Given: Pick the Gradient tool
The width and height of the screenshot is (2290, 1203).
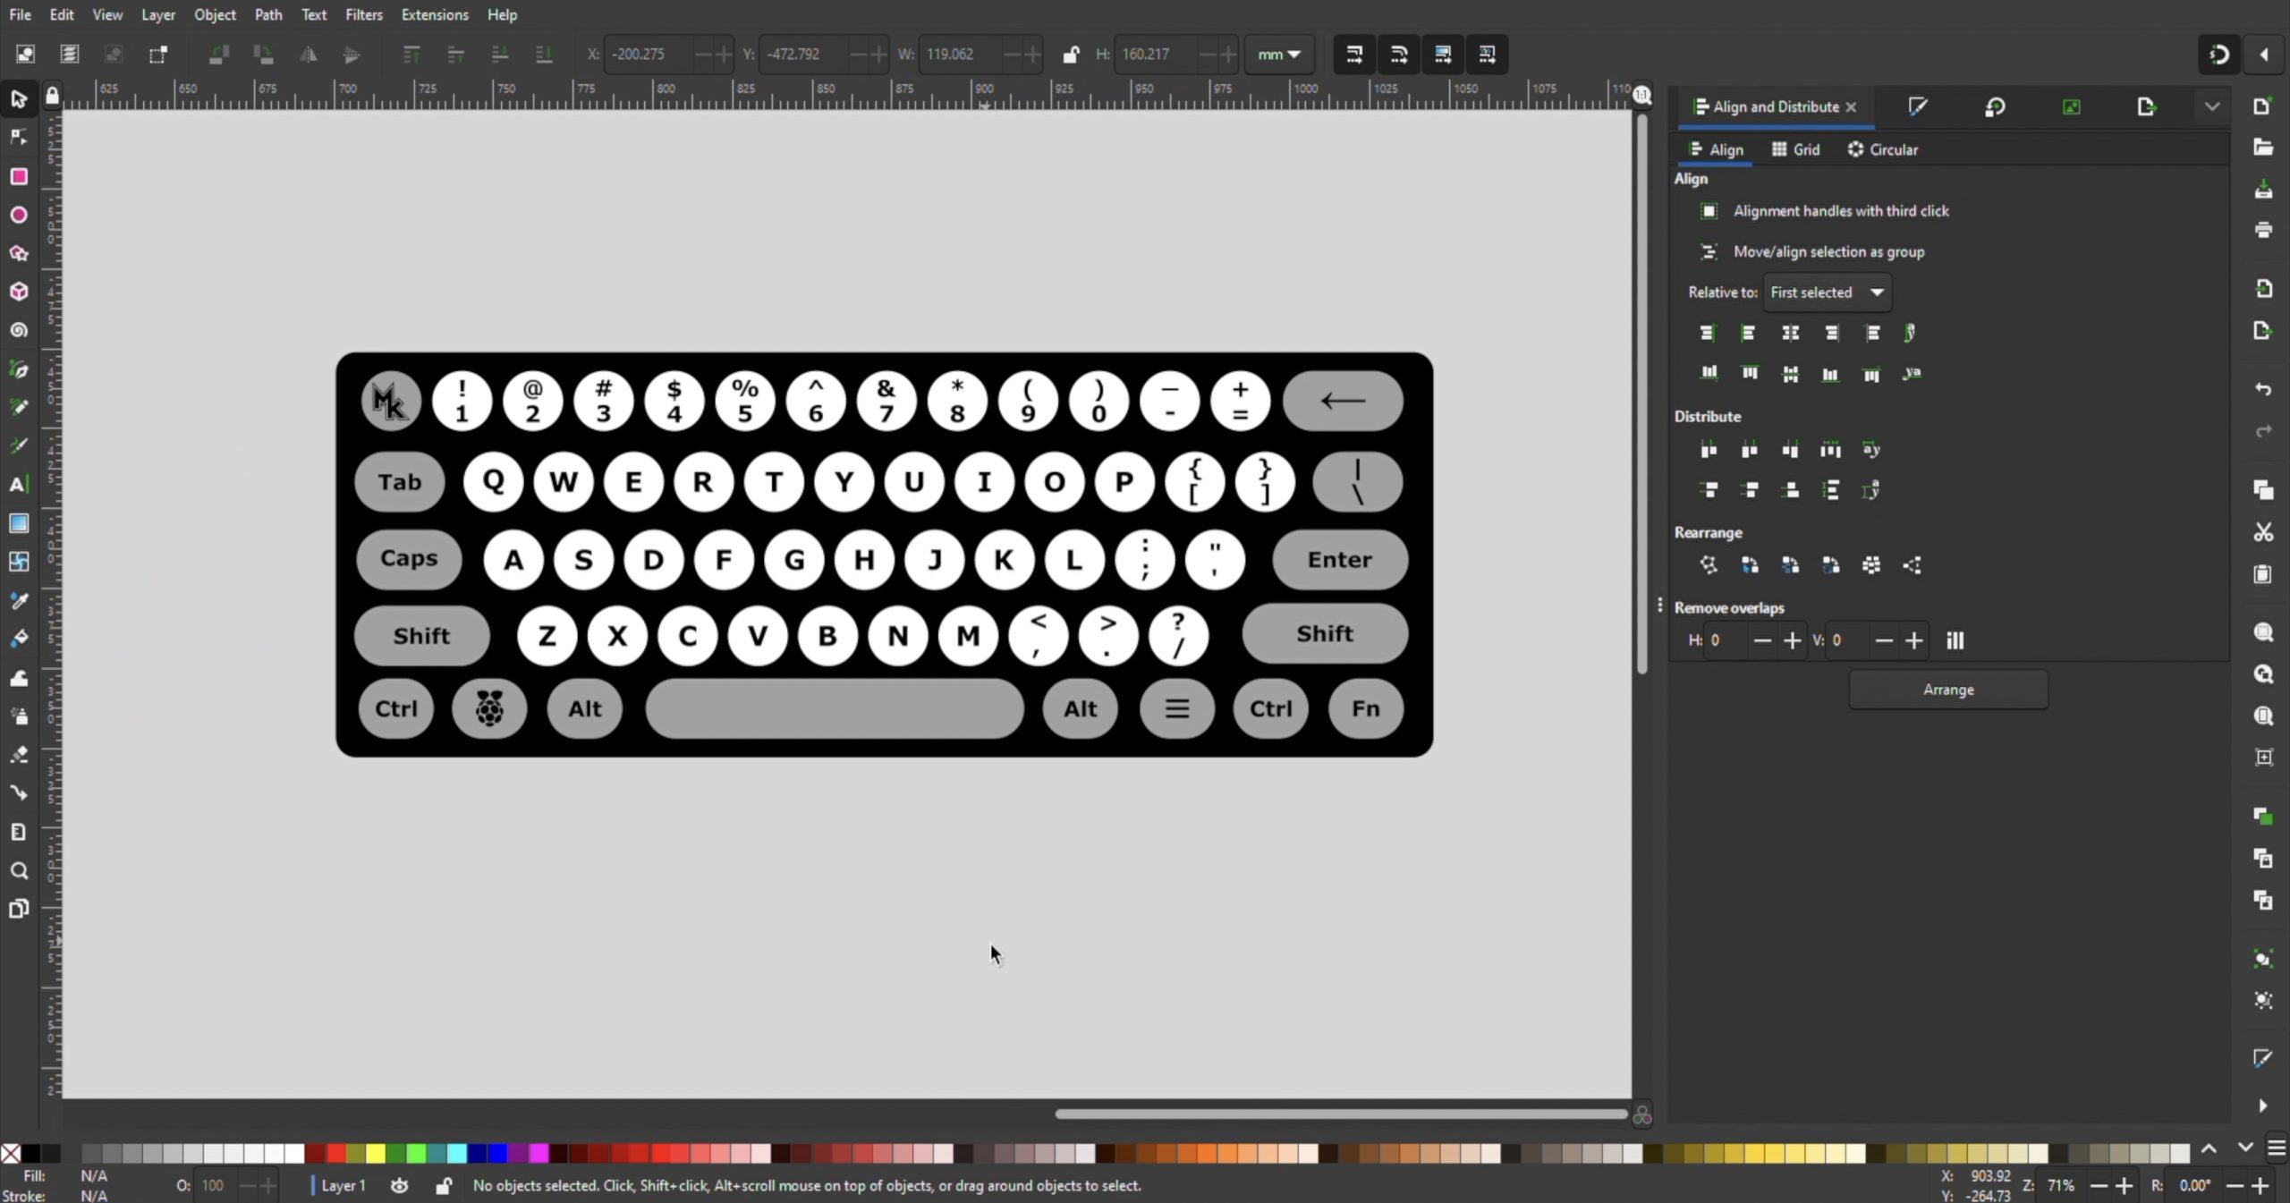Looking at the screenshot, I should pos(19,522).
